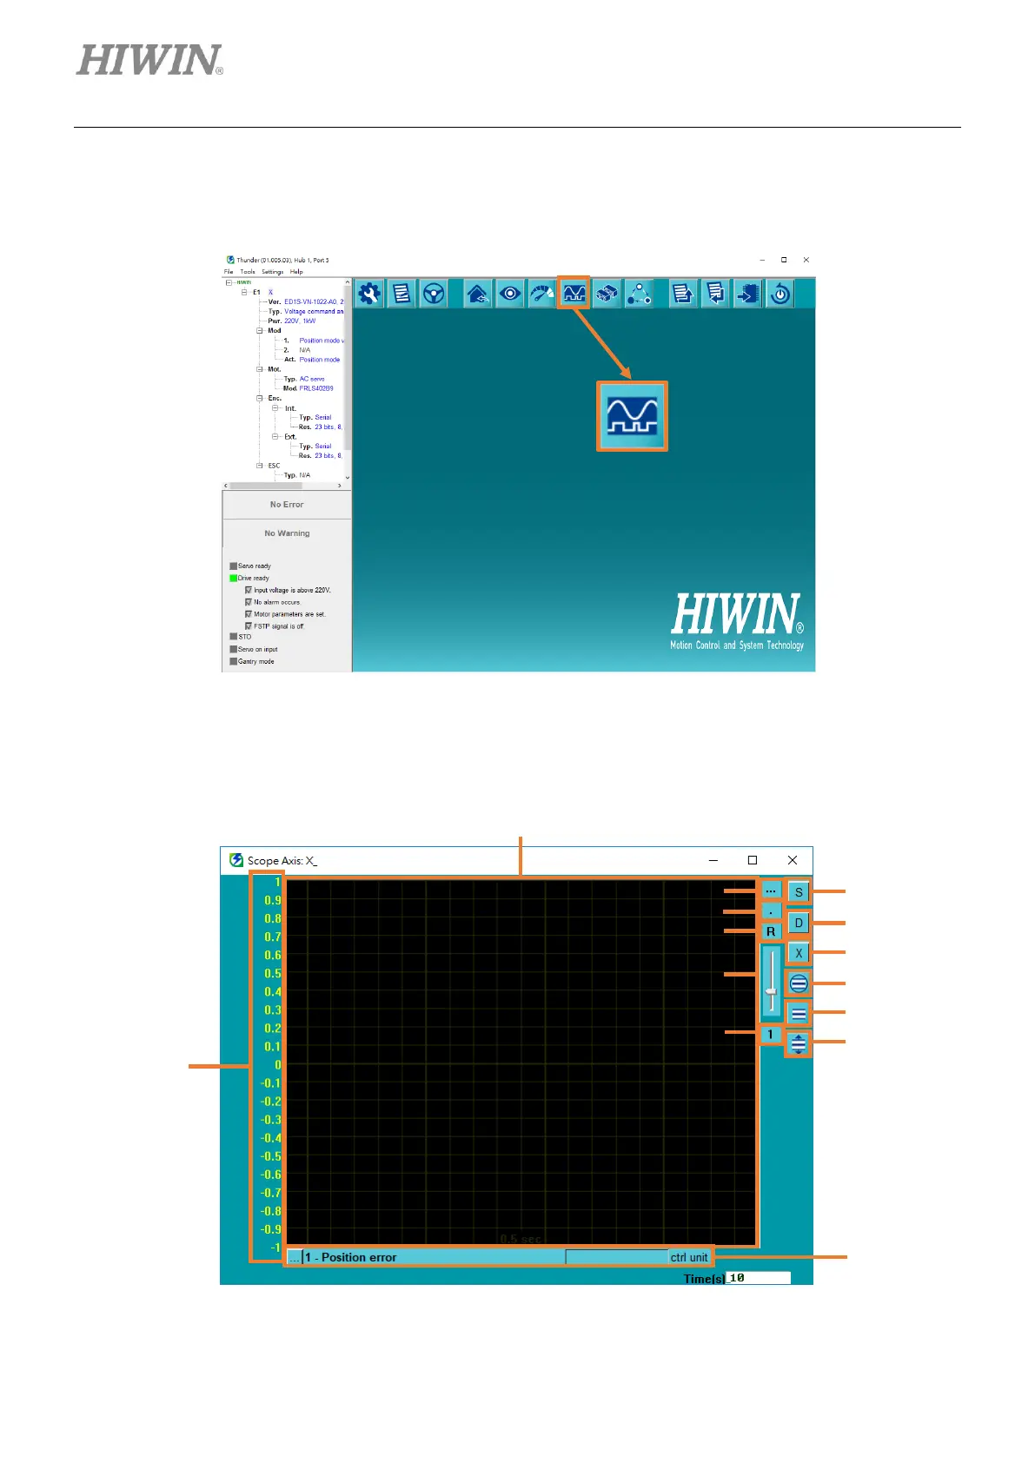This screenshot has height=1463, width=1035.
Task: Collapse the E1 tree node
Action: [x=244, y=292]
